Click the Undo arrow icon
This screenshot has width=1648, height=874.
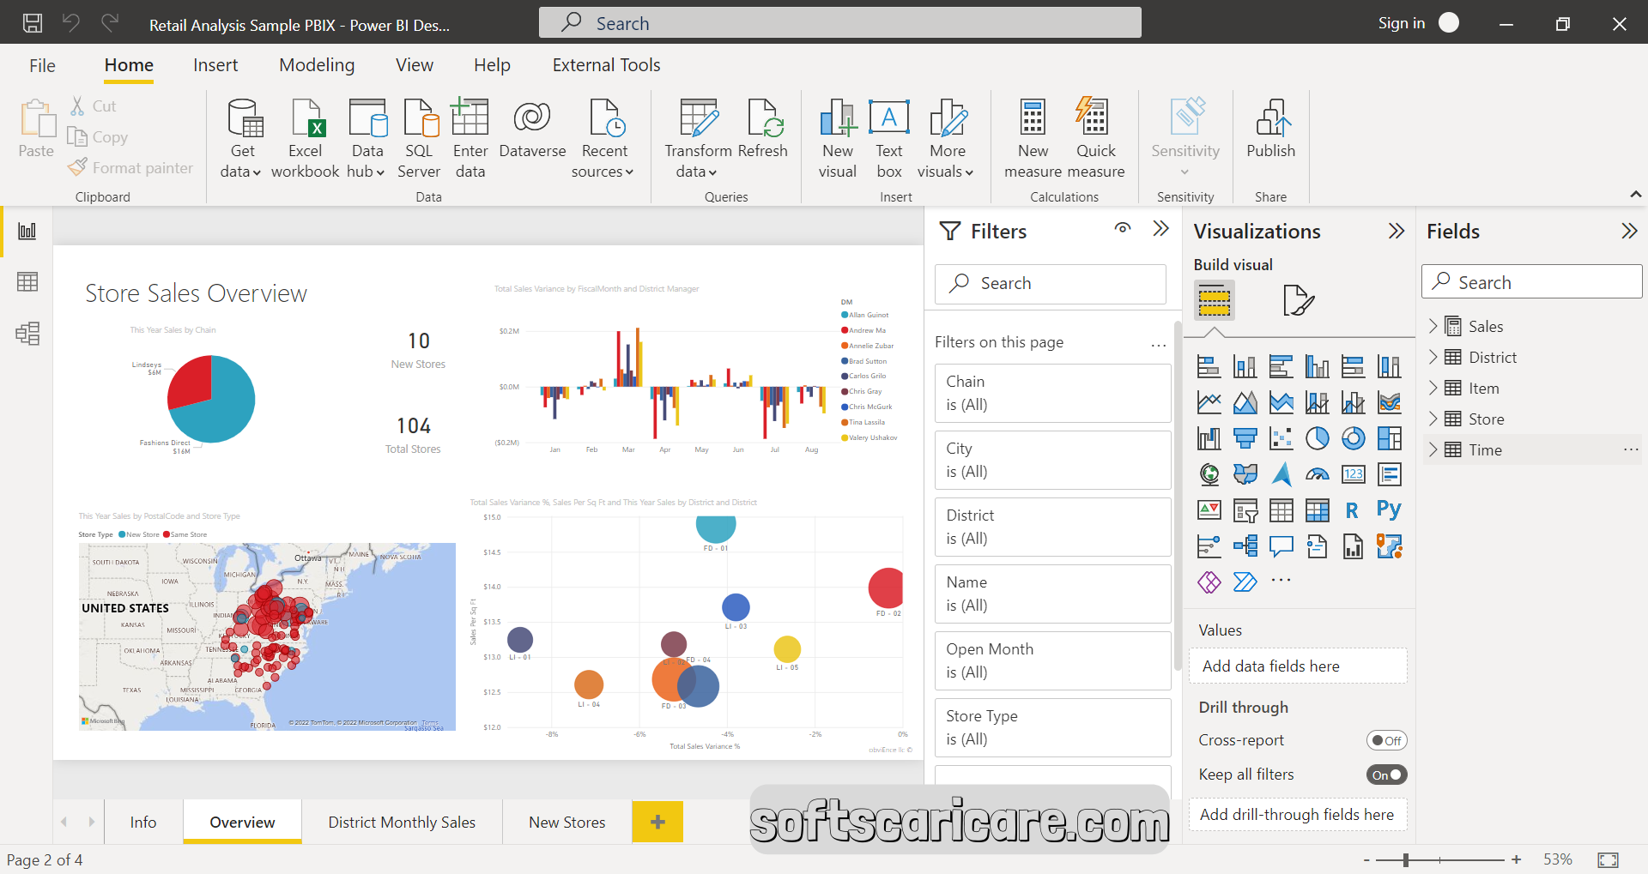[x=71, y=23]
